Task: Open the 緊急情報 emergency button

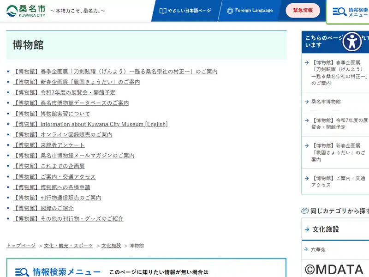Action: click(x=303, y=11)
